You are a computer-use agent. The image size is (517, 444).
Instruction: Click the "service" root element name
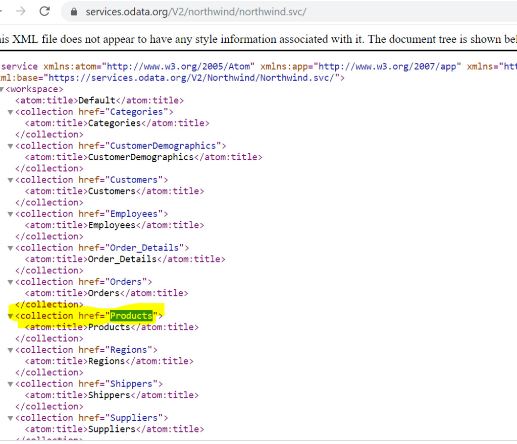tap(20, 67)
